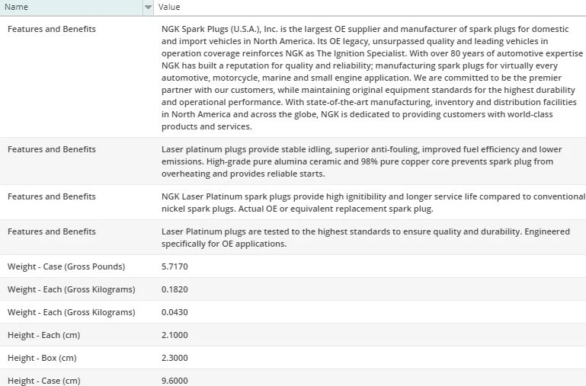Image resolution: width=586 pixels, height=386 pixels.
Task: Select the paragraph starting "NGK Spark Plugs (U.S.A.), Inc."
Action: [x=366, y=78]
